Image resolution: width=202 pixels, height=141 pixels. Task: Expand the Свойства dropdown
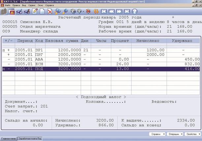pyautogui.click(x=193, y=134)
